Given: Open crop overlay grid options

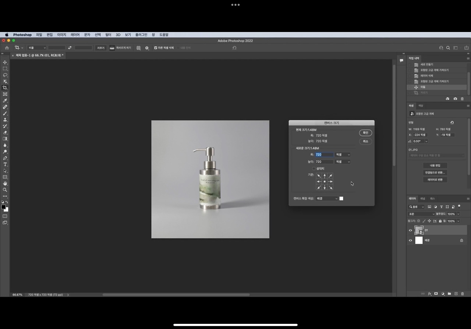Looking at the screenshot, I should coord(138,48).
